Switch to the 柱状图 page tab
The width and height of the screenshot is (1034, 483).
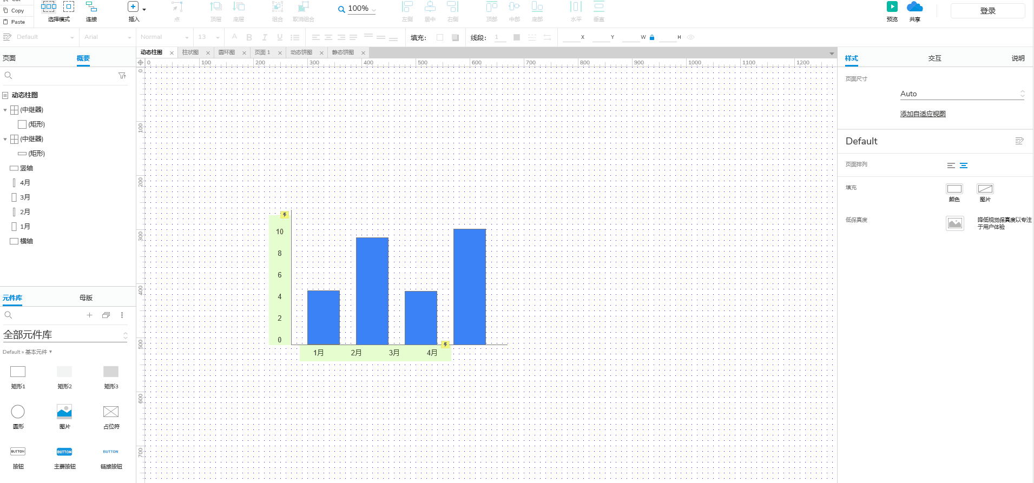[x=190, y=52]
